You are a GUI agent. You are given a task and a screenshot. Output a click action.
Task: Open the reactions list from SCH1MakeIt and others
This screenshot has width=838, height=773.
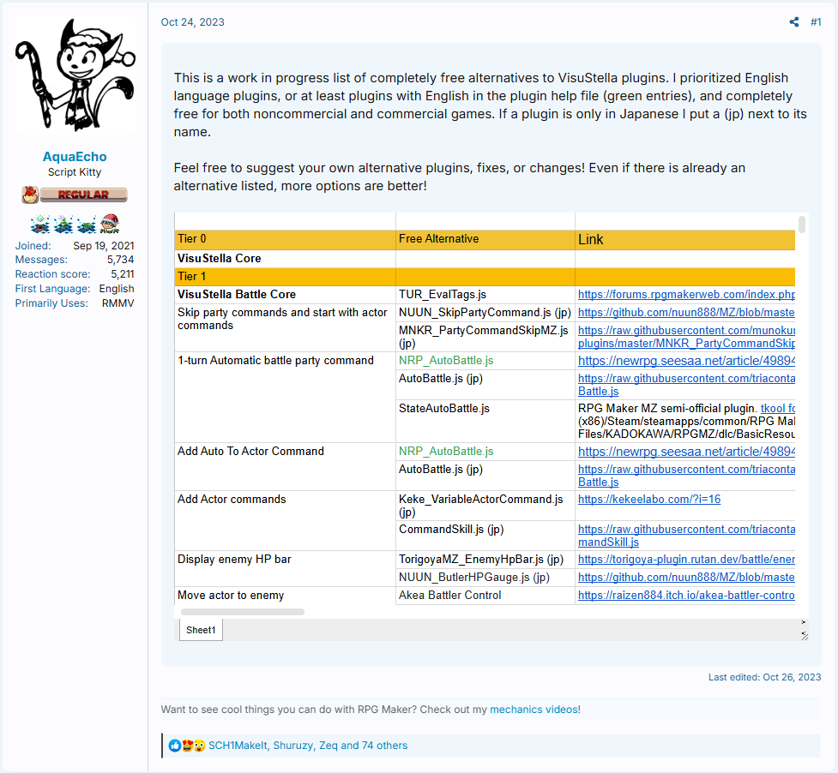click(x=308, y=746)
